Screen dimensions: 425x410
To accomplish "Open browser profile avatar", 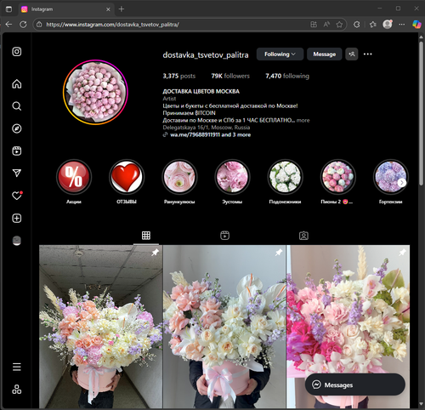I will (x=388, y=25).
